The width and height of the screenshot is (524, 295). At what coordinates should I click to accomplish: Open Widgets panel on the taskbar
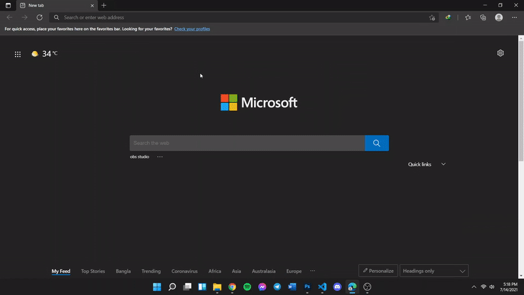click(202, 286)
